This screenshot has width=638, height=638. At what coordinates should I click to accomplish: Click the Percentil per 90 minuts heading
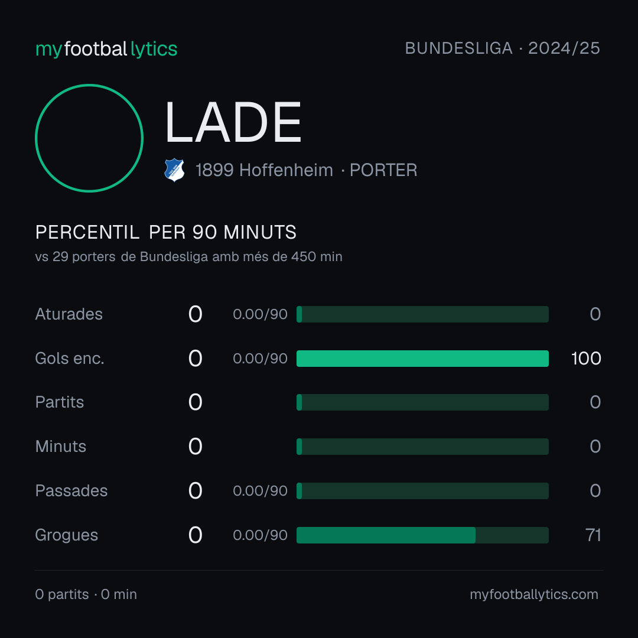pos(165,232)
